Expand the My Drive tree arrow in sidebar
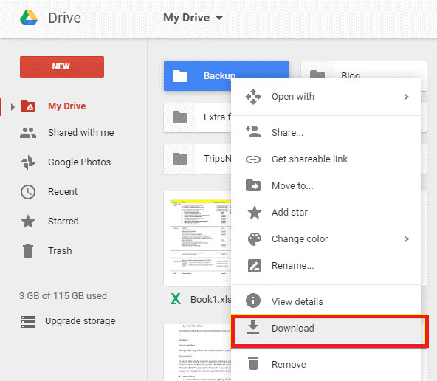 13,107
